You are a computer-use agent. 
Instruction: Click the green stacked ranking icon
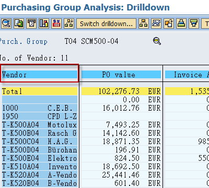181,23
